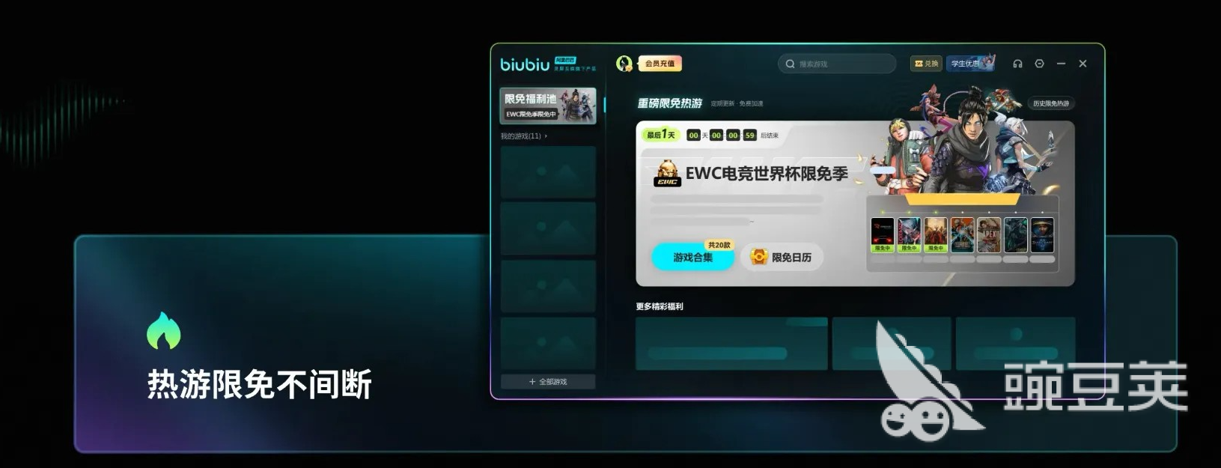
Task: Select the 限免福利池 sidebar tab
Action: (548, 106)
